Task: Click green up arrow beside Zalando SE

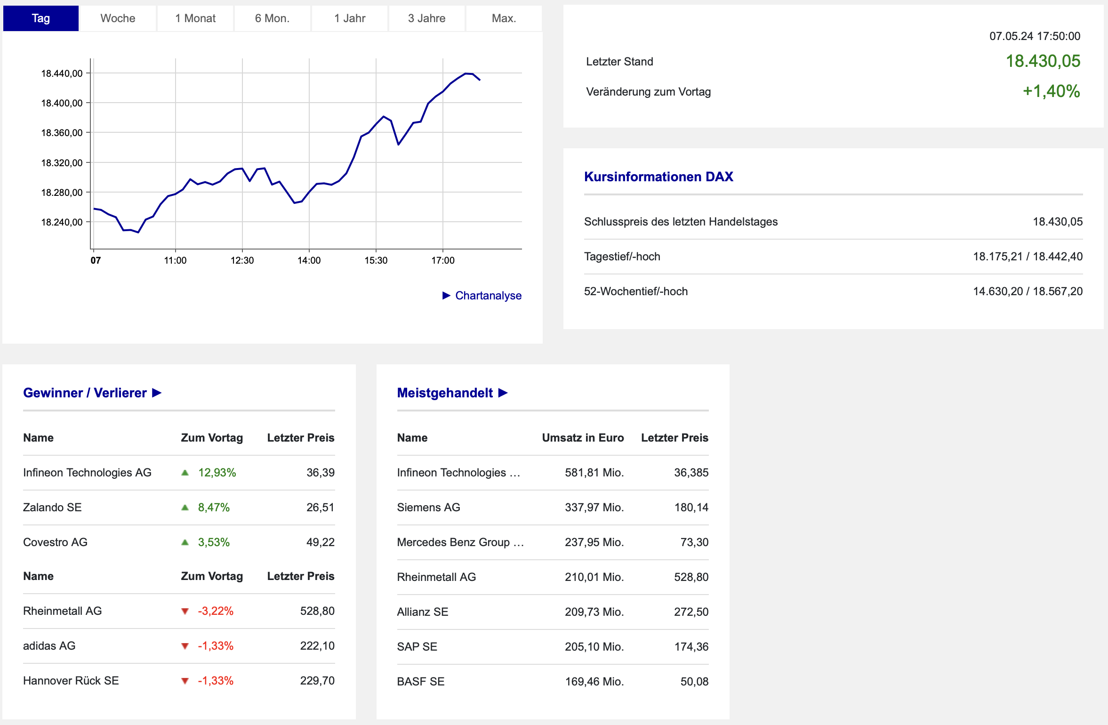Action: [185, 507]
